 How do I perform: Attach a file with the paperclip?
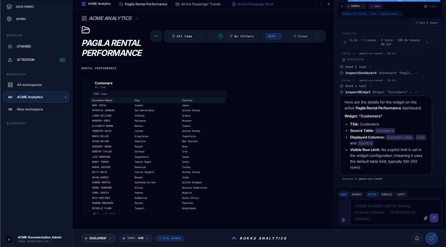click(425, 218)
